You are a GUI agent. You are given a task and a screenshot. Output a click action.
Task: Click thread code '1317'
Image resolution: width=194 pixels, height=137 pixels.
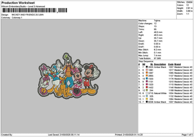tap(171, 70)
